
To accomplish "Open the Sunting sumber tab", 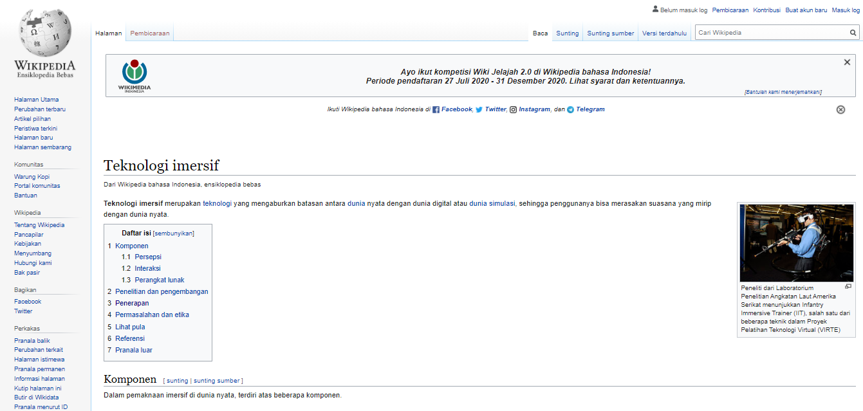I will coord(611,33).
